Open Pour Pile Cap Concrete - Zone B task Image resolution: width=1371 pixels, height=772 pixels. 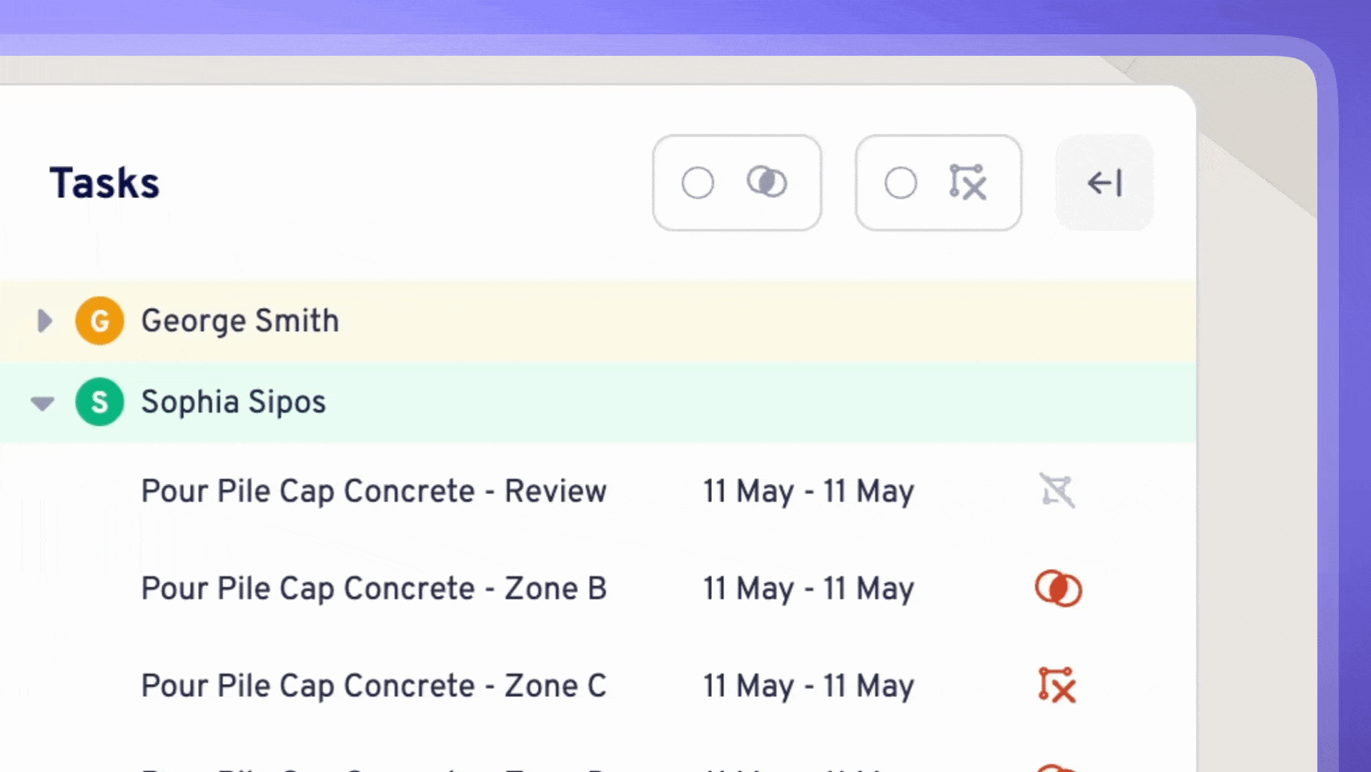[374, 588]
